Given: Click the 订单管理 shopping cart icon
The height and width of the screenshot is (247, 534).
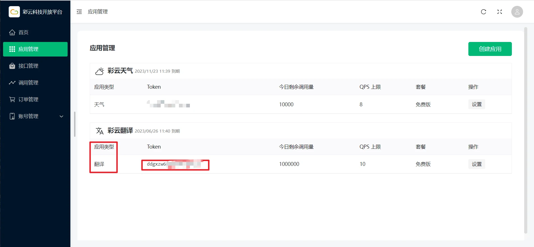Looking at the screenshot, I should pos(12,100).
